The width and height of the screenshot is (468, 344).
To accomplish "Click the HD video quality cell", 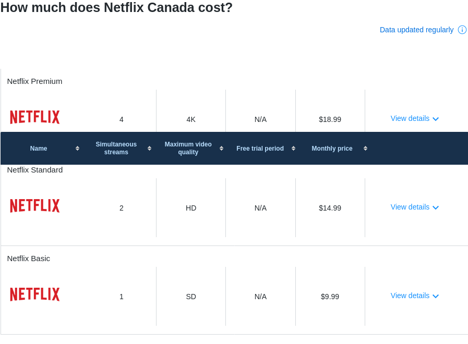I will click(x=191, y=208).
